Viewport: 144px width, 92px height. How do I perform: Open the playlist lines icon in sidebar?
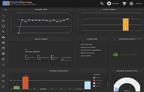(3, 32)
